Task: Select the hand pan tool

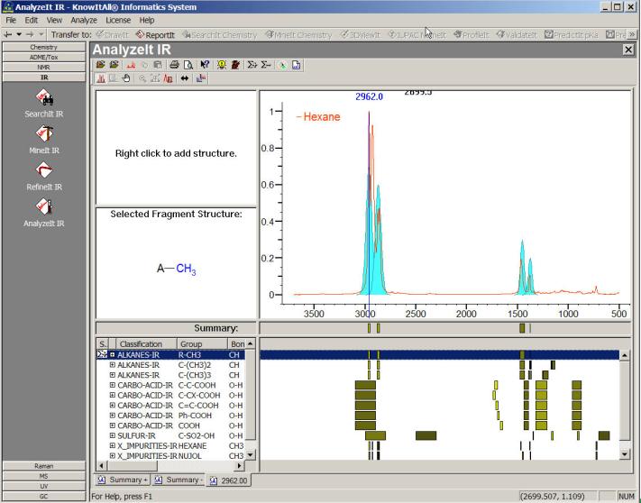Action: point(126,78)
